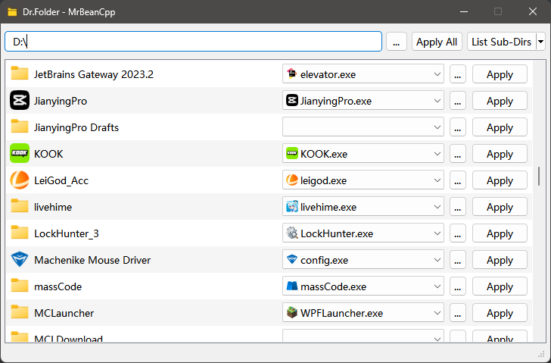Open the JianyingPro.exe dropdown arrow
551x363 pixels.
(437, 101)
